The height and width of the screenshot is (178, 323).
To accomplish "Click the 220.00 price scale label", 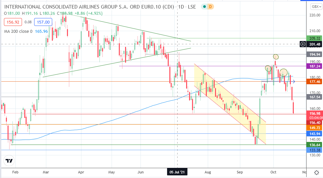I will click(315, 15).
